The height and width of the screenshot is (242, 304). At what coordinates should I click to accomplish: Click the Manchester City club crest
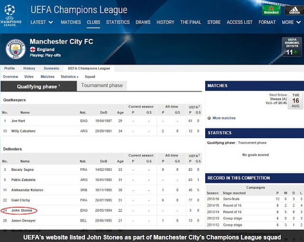click(15, 48)
